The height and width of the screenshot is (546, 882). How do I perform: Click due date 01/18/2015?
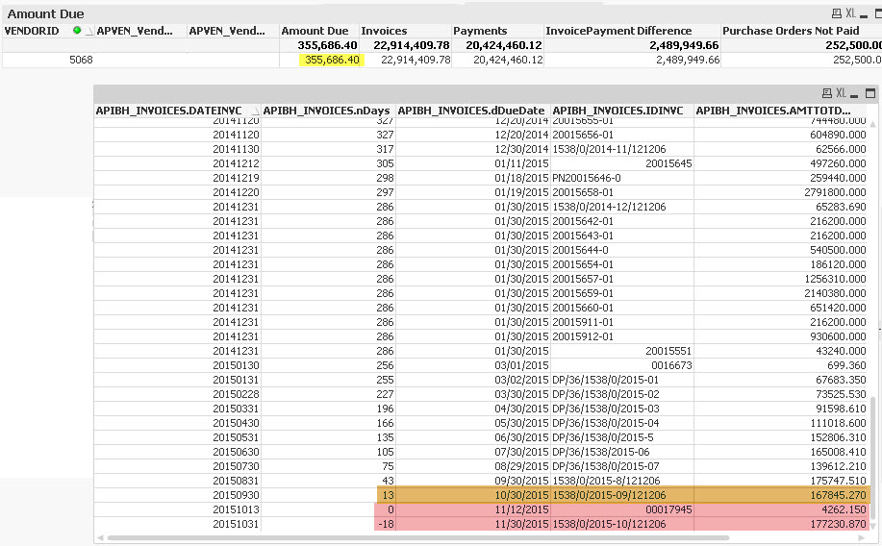(521, 178)
